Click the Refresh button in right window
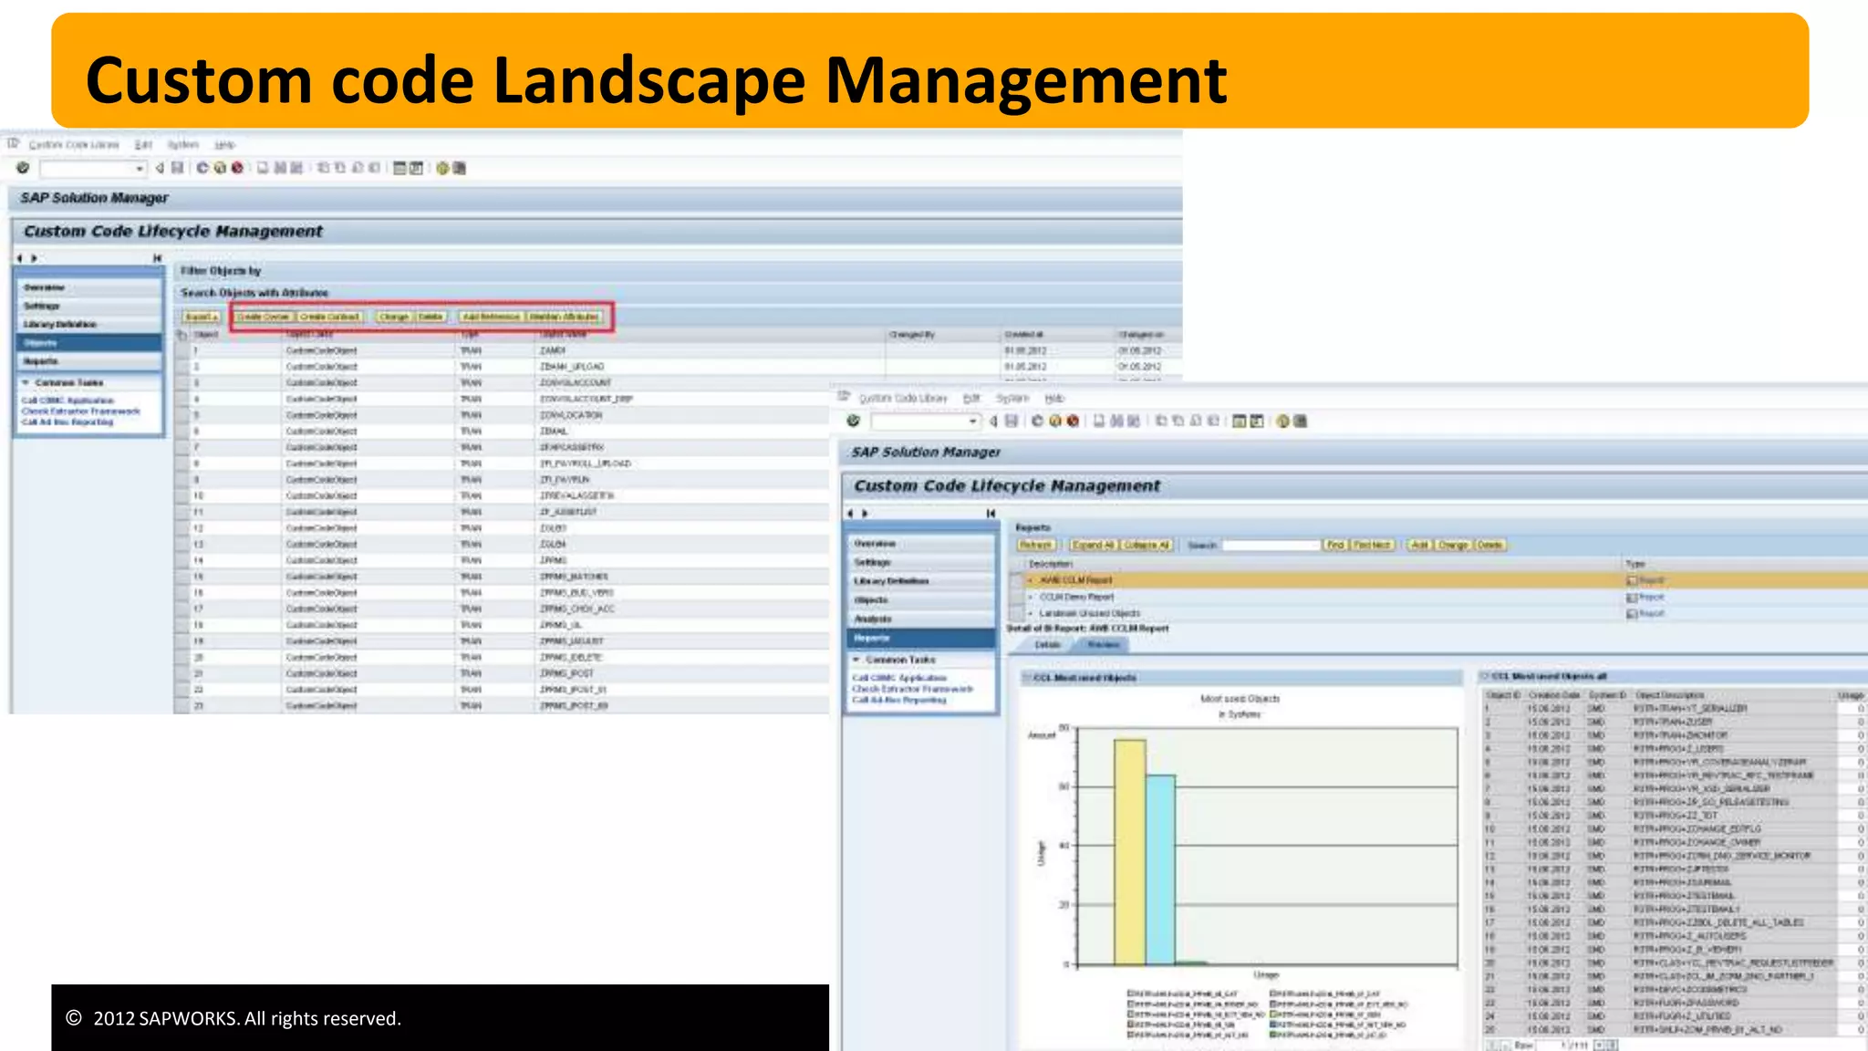The width and height of the screenshot is (1868, 1051). [x=1035, y=545]
